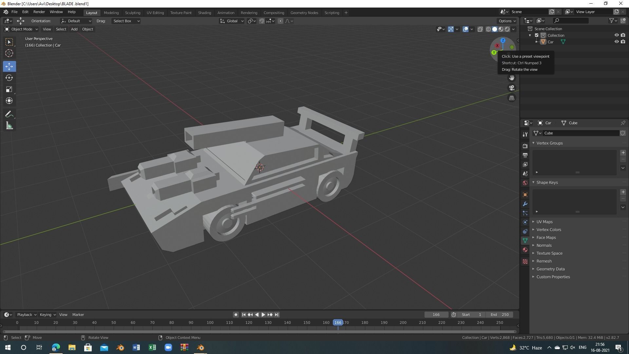Open the Drag Select Box dropdown
Screen dimensions: 629x354
[126, 21]
